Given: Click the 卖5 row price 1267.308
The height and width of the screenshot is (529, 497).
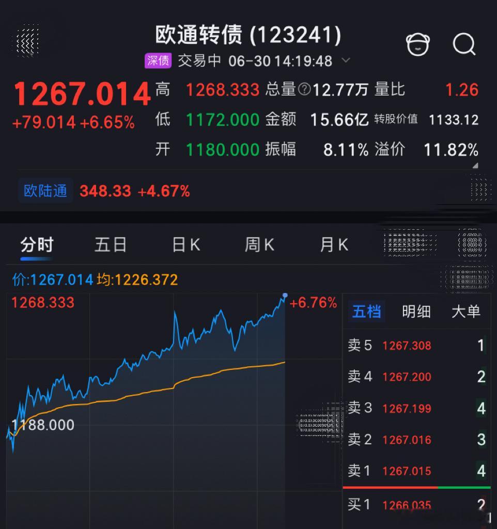Looking at the screenshot, I should tap(407, 346).
